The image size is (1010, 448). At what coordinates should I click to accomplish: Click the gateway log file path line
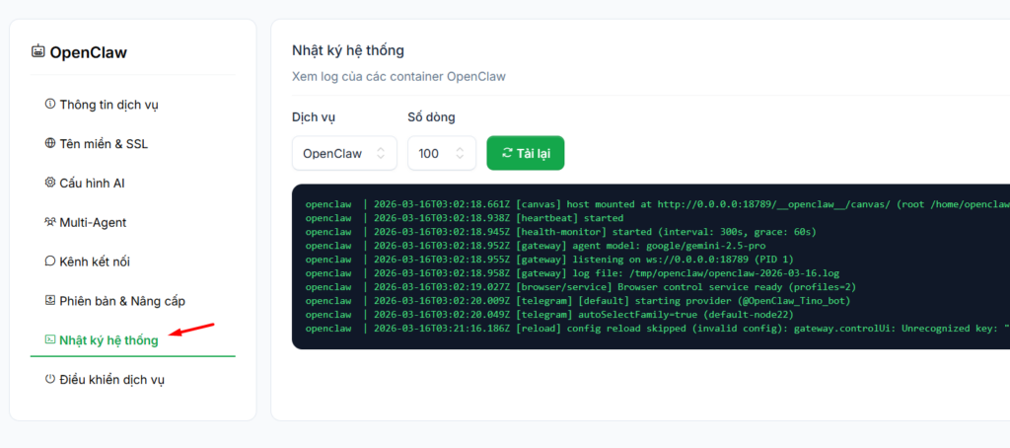point(572,273)
